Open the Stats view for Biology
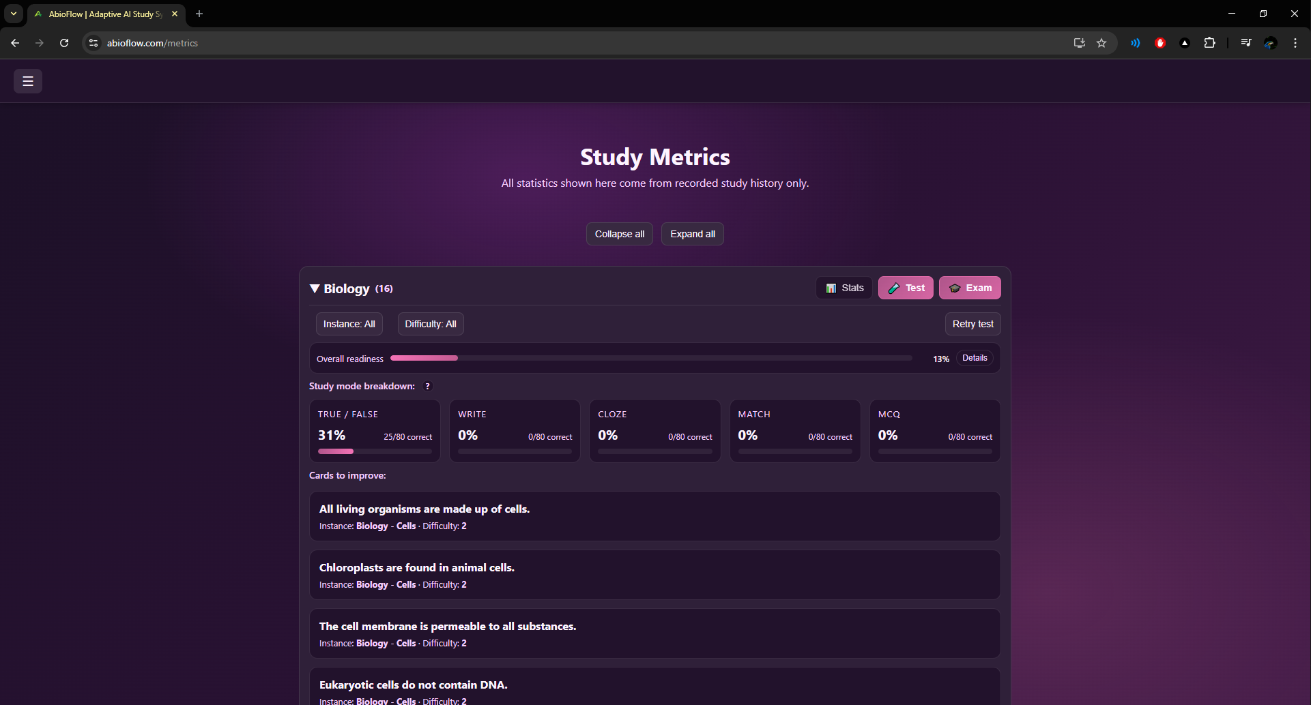This screenshot has height=705, width=1311. 844,287
